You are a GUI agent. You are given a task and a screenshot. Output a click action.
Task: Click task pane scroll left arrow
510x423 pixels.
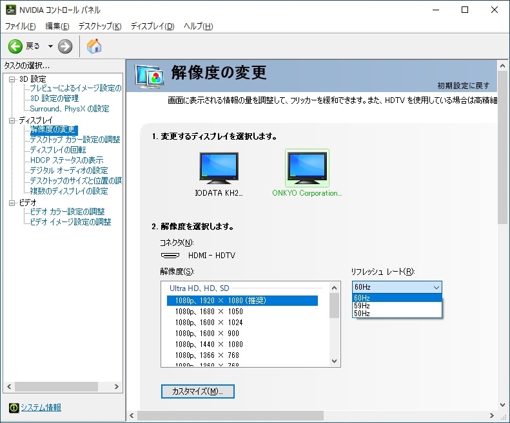click(x=9, y=386)
